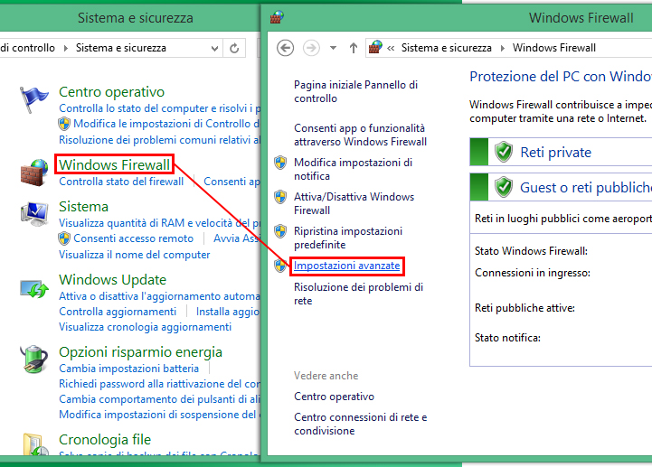The width and height of the screenshot is (652, 467).
Task: Open Opzioni risparmio energia heading
Action: click(x=140, y=352)
